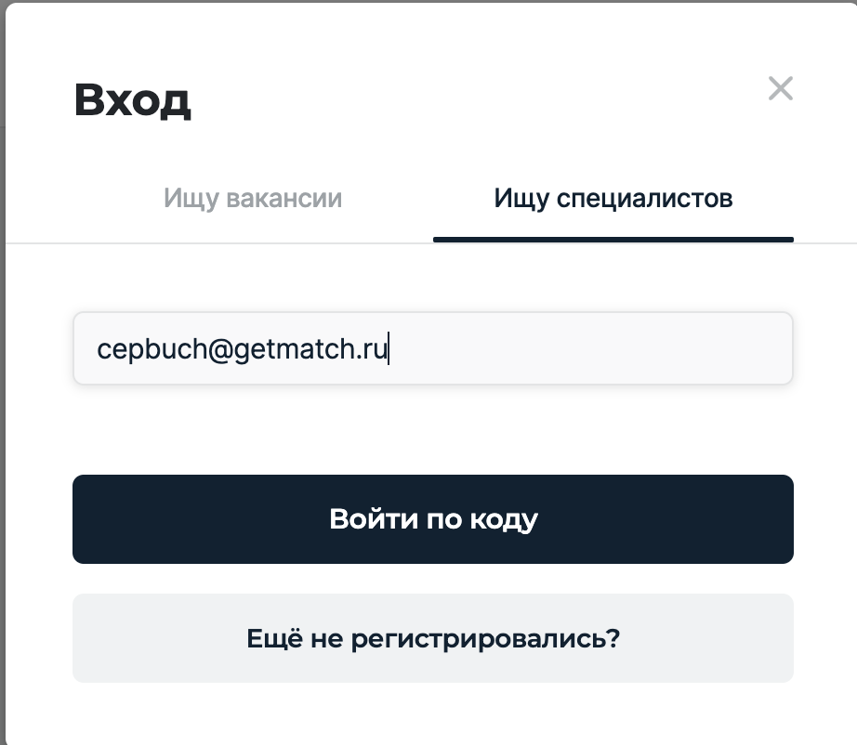
Task: Click the dimmed backdrop outside the dialog
Action: coord(2,372)
